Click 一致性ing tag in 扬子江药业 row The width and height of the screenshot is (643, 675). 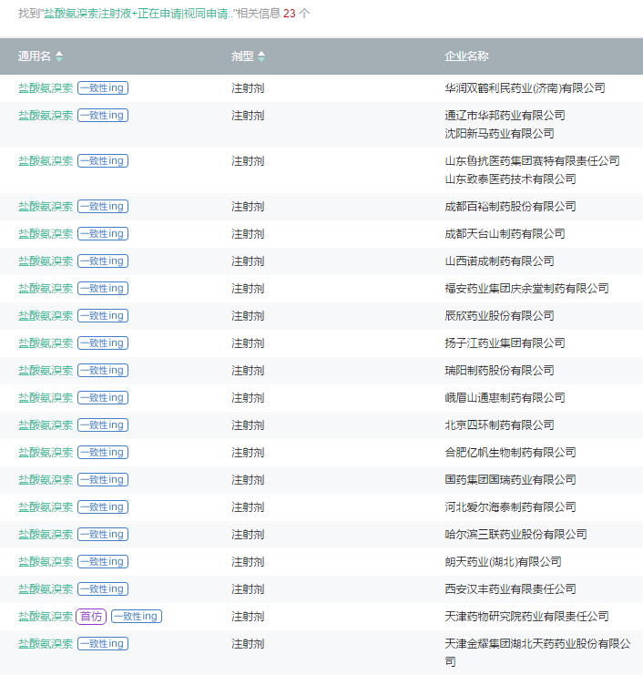103,343
